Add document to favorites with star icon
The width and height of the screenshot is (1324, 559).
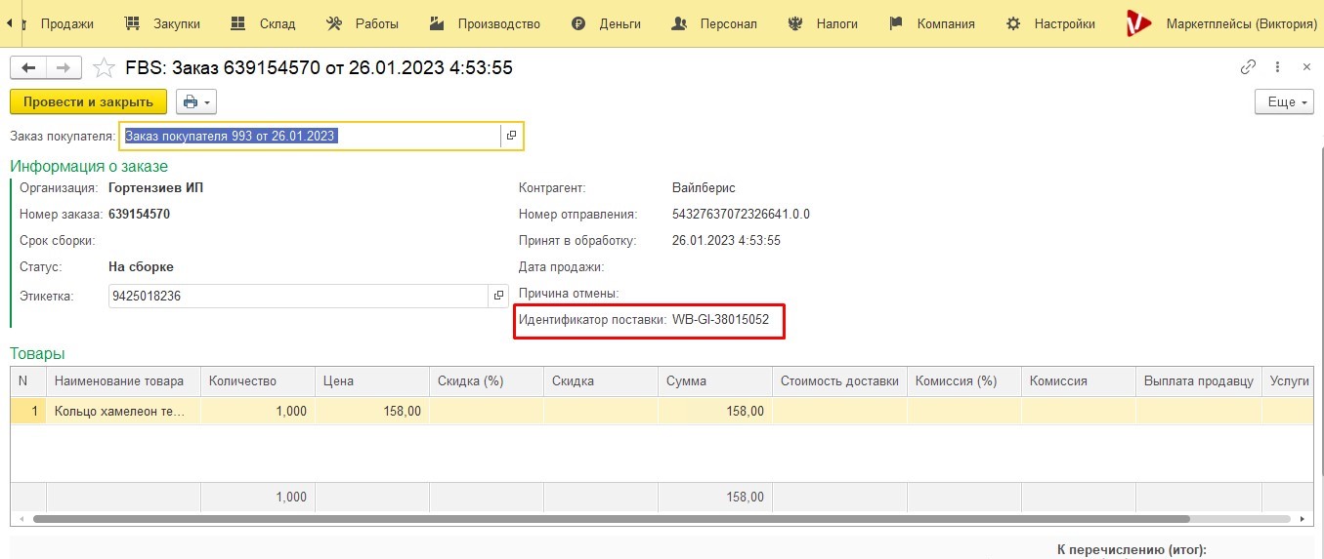(x=104, y=67)
